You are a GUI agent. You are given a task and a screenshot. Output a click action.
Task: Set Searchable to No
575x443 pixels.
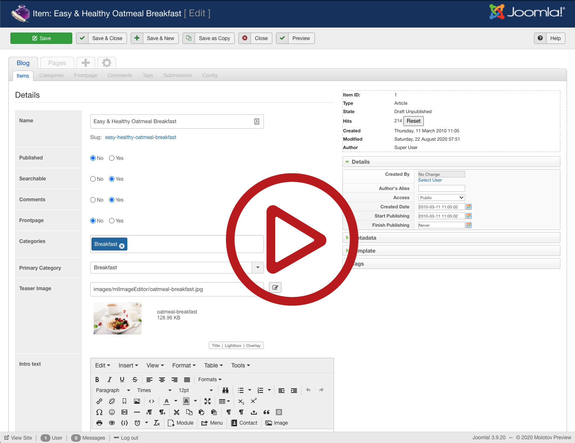pyautogui.click(x=93, y=179)
